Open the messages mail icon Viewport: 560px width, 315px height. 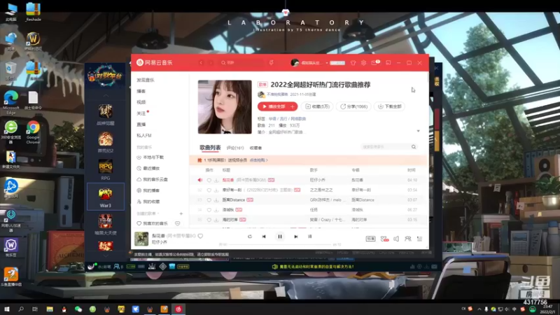(374, 63)
